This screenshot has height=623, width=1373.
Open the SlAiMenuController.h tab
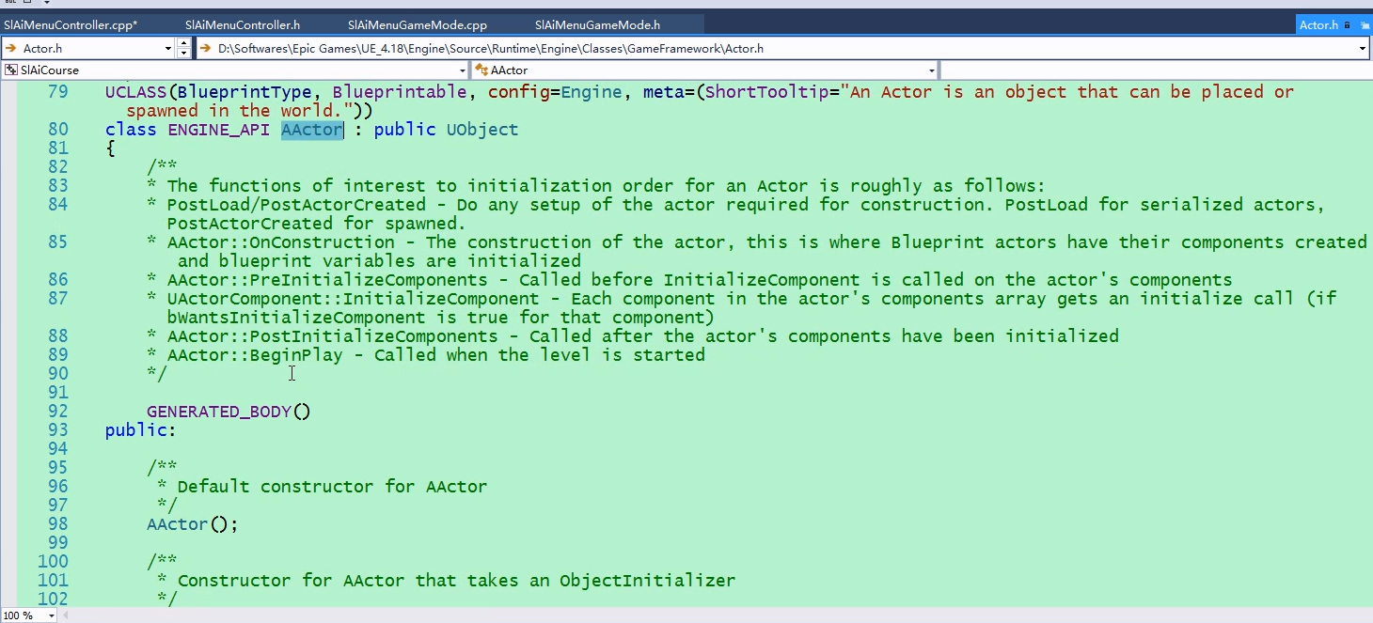243,24
